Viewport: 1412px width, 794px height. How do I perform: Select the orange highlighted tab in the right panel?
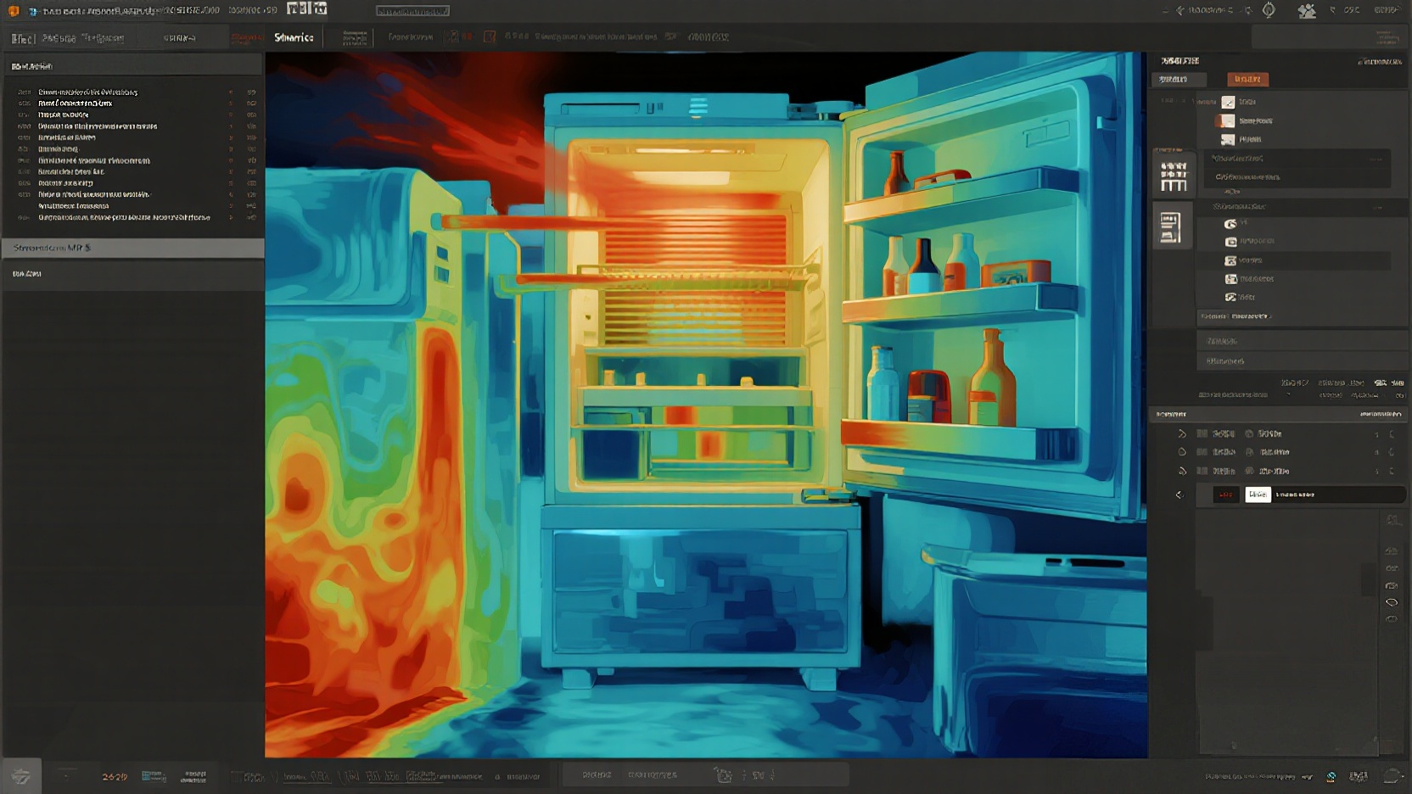click(1247, 79)
